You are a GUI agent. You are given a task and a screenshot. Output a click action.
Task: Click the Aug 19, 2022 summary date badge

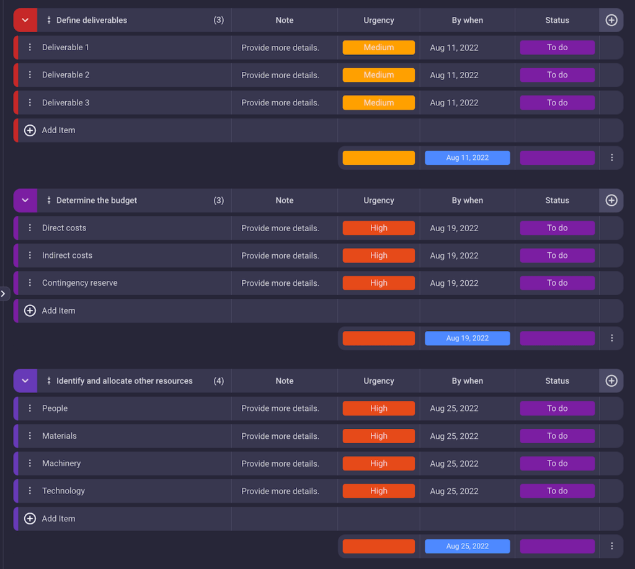tap(467, 338)
